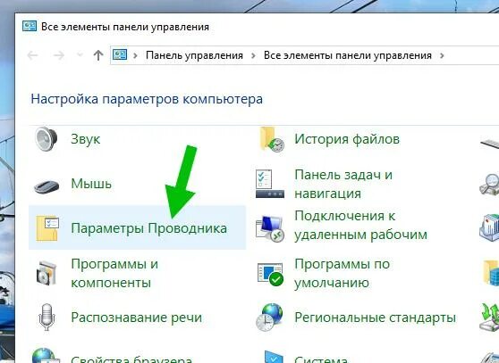Open the recent locations dropdown arrow
499x363 pixels.
click(x=80, y=55)
